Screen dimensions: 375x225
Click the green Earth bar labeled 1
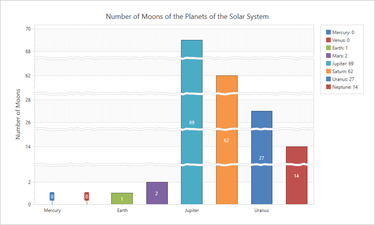click(122, 199)
